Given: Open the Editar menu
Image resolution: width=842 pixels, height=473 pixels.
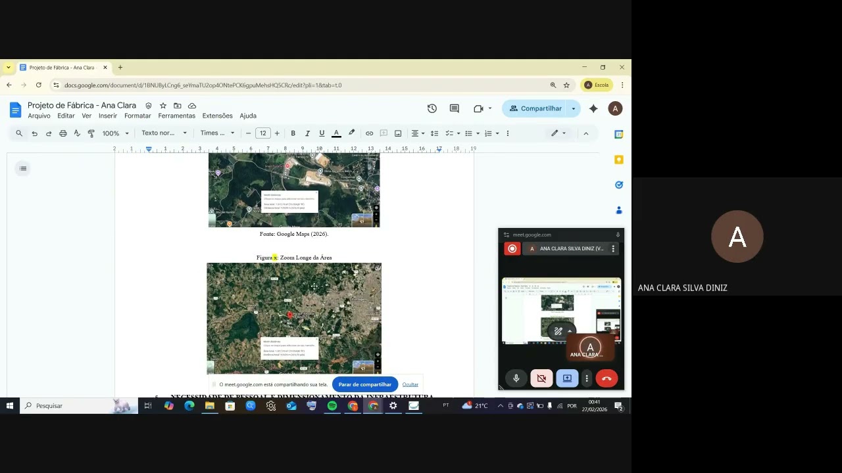Looking at the screenshot, I should (66, 116).
